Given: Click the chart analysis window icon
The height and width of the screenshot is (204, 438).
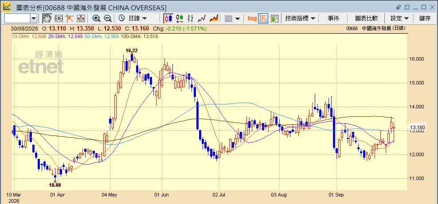Looking at the screenshot, I should pyautogui.click(x=7, y=7).
